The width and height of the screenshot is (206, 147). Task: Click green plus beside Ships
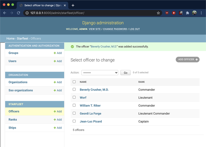click(55, 128)
